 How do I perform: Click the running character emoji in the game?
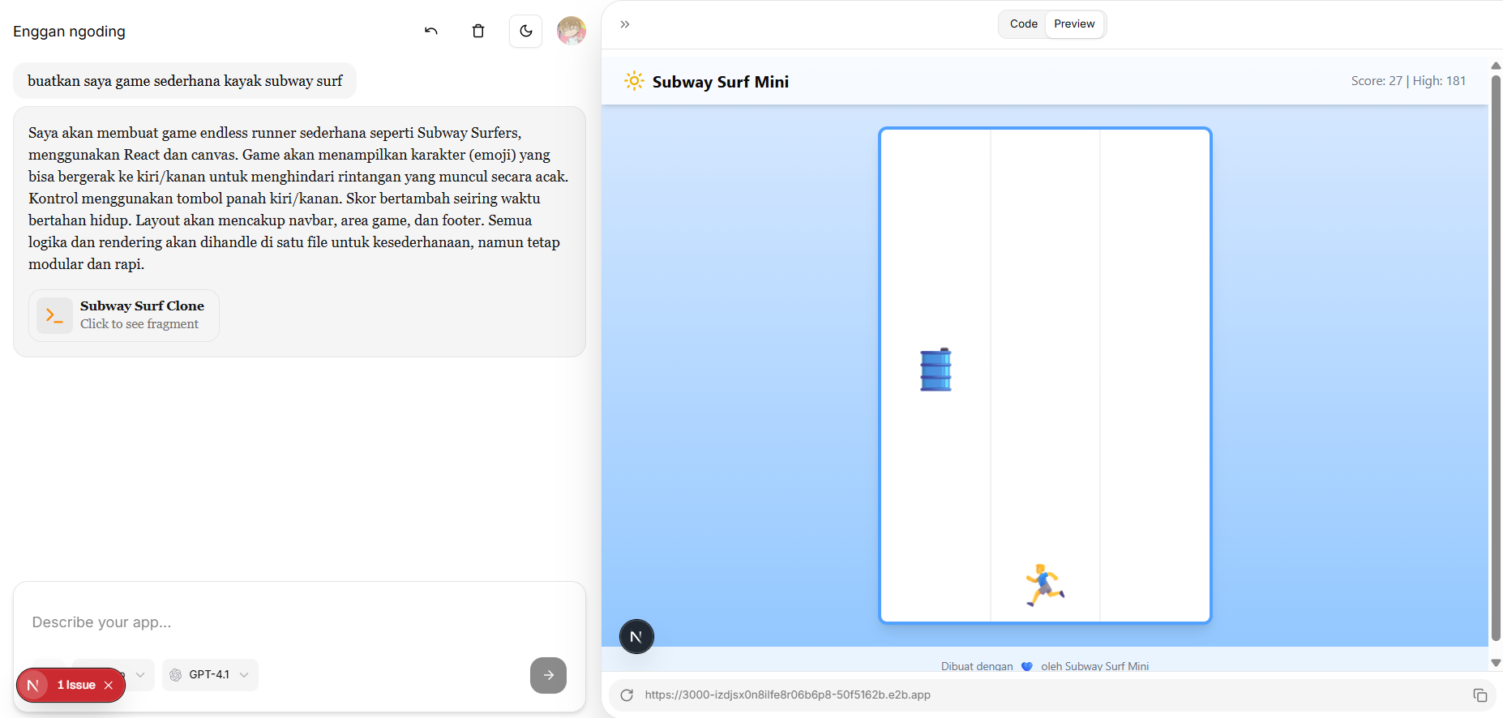click(x=1044, y=584)
